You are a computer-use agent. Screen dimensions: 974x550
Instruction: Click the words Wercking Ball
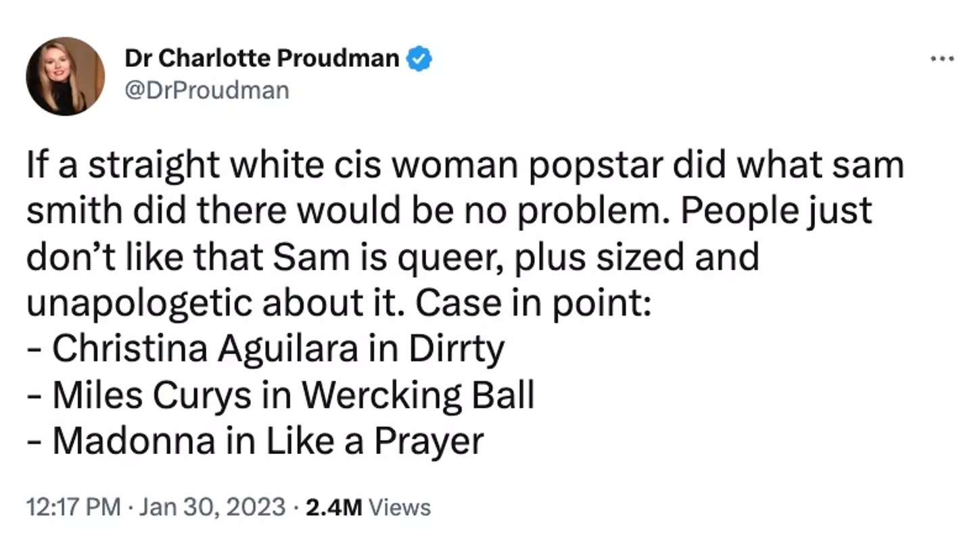pyautogui.click(x=417, y=395)
